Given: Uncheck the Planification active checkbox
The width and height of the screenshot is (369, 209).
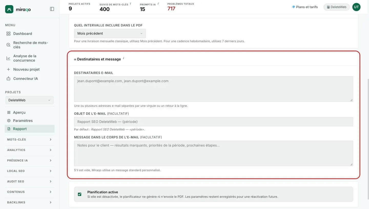Looking at the screenshot, I should 79,194.
